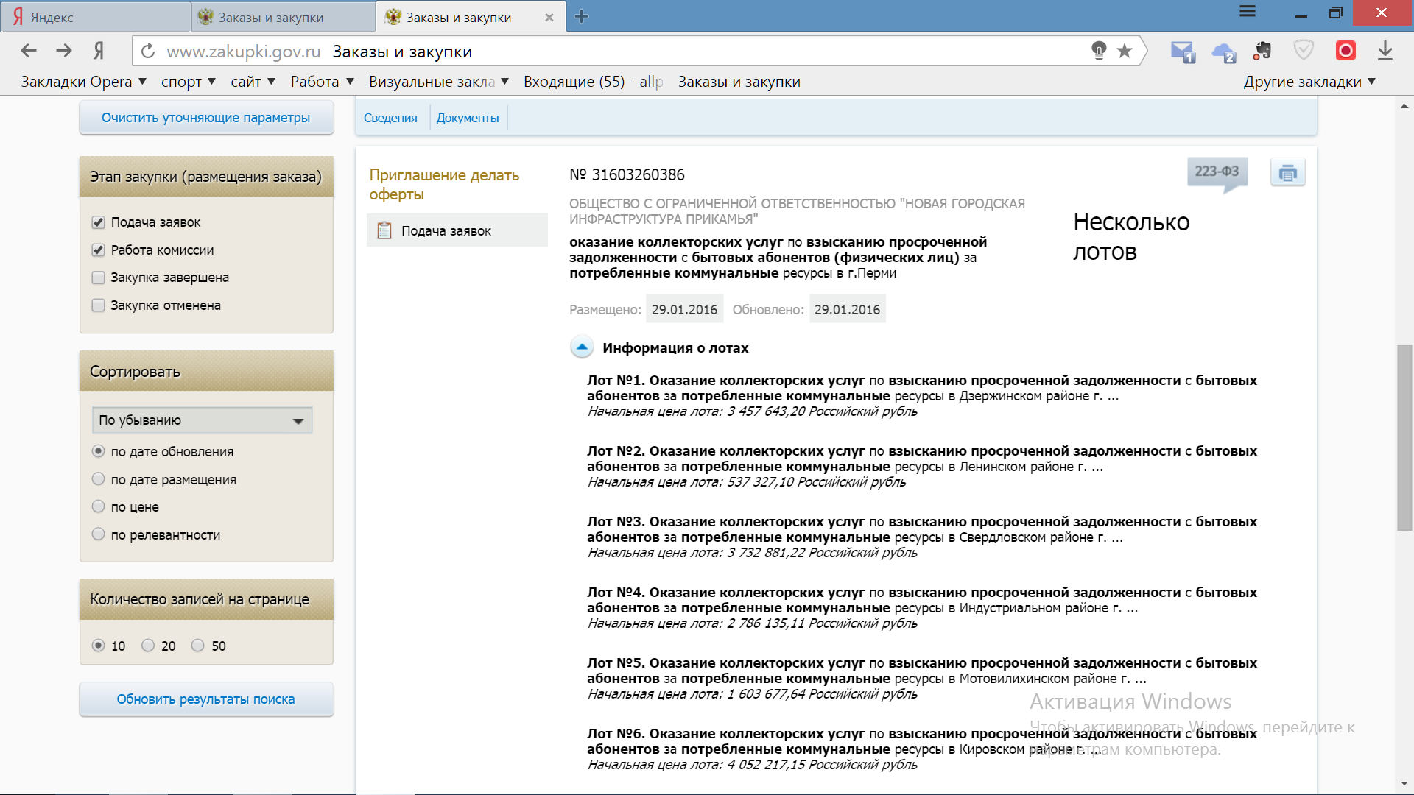Open a new browser tab
This screenshot has width=1414, height=795.
point(582,16)
